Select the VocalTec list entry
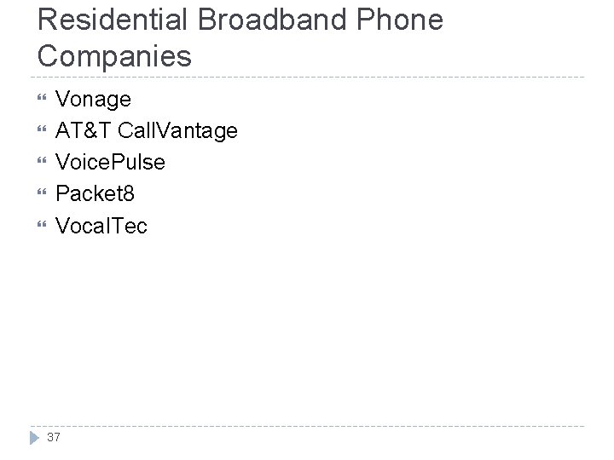 click(101, 225)
